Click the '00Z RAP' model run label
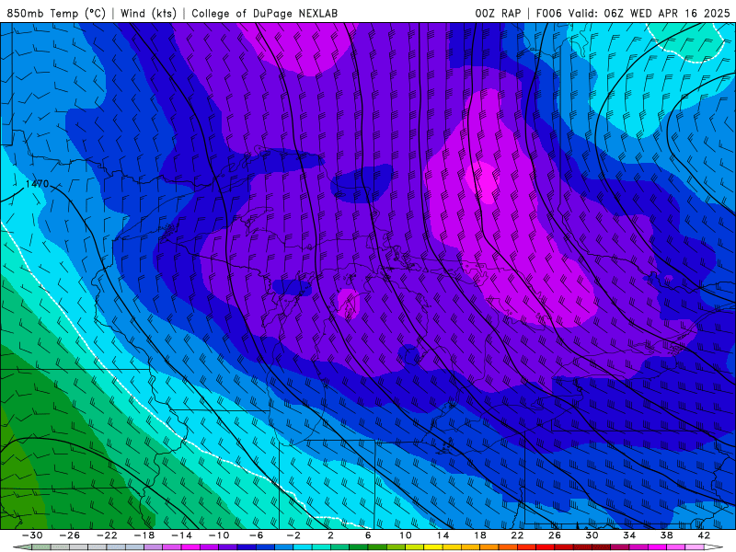 pos(498,13)
